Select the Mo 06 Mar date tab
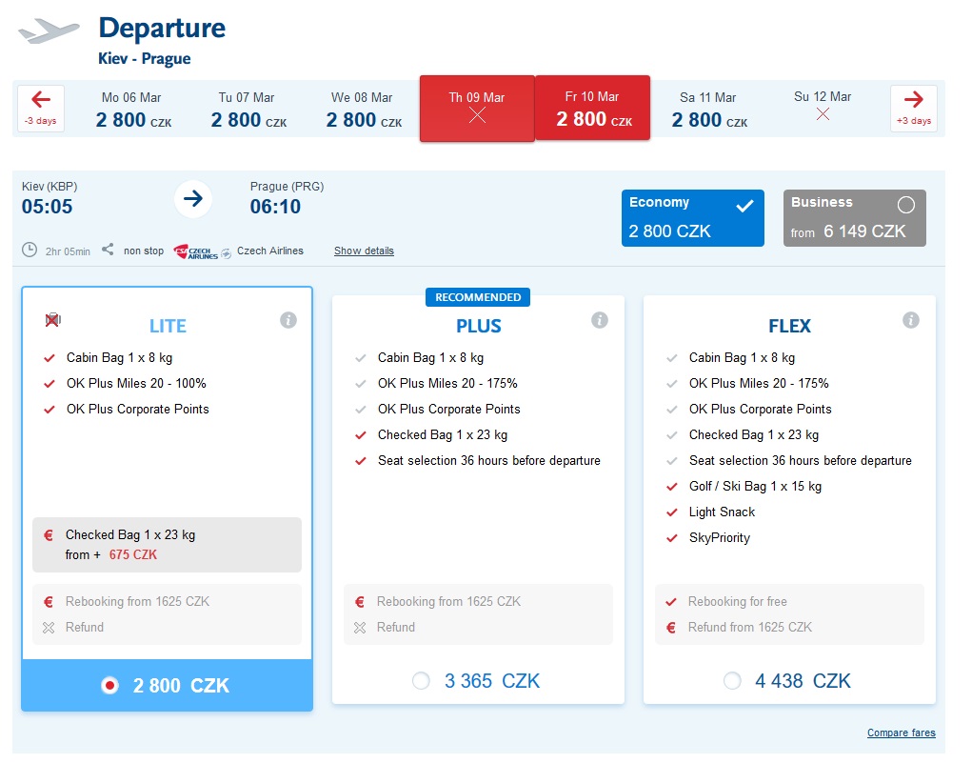This screenshot has height=763, width=972. click(x=133, y=109)
